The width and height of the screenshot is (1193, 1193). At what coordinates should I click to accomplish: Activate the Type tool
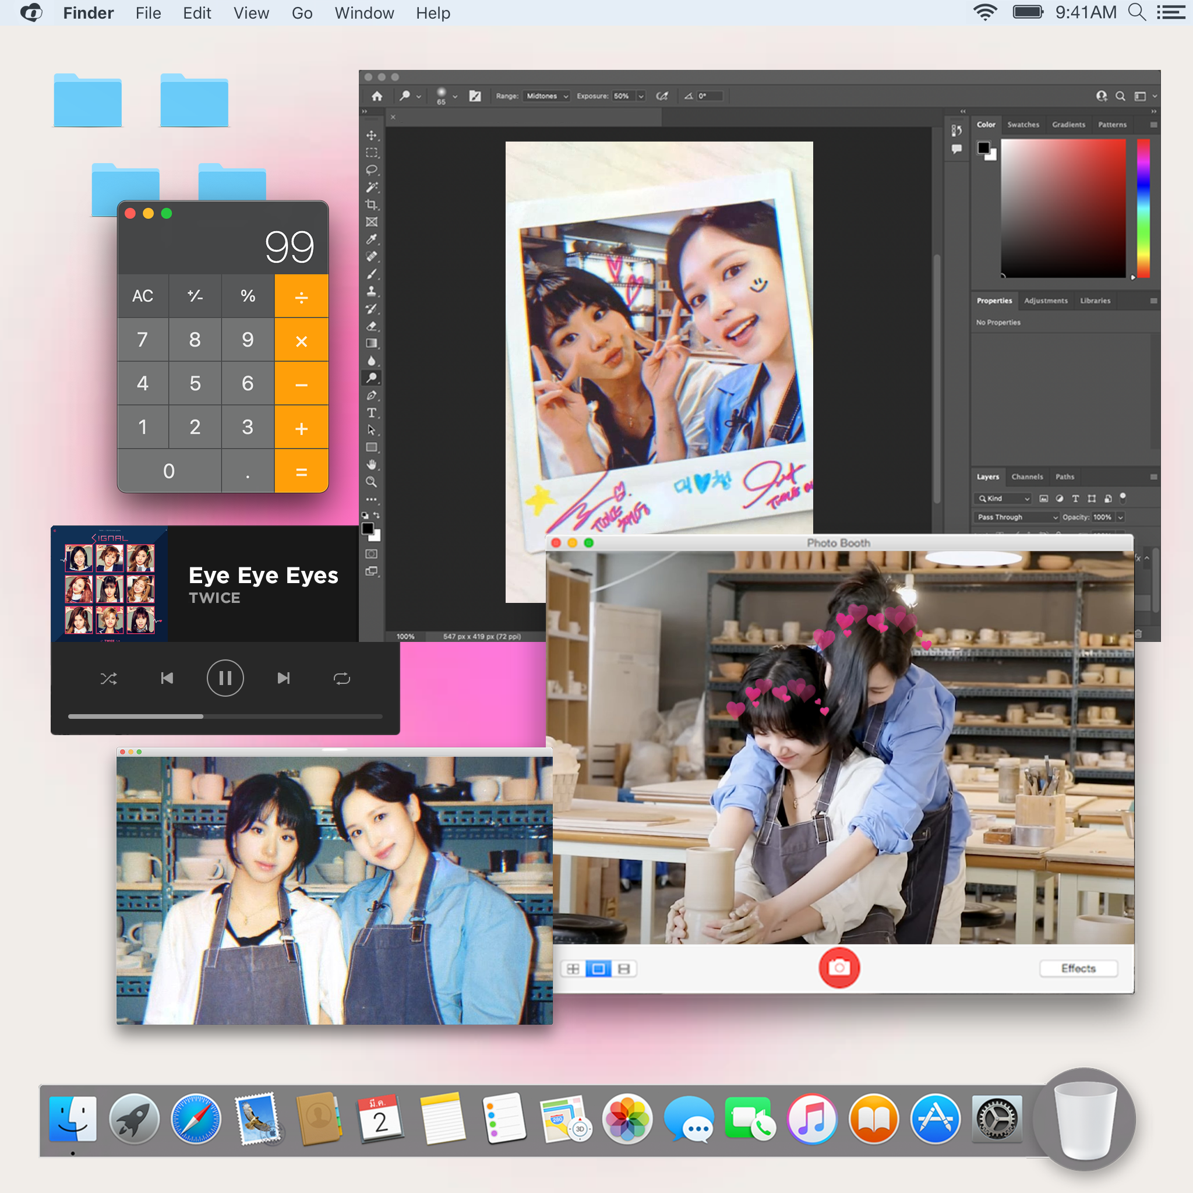(x=371, y=412)
